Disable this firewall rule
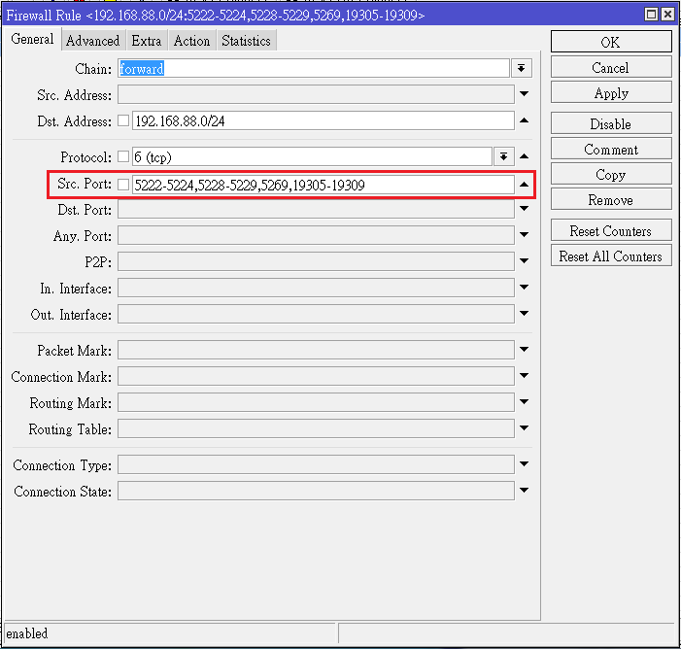681x649 pixels. click(611, 123)
